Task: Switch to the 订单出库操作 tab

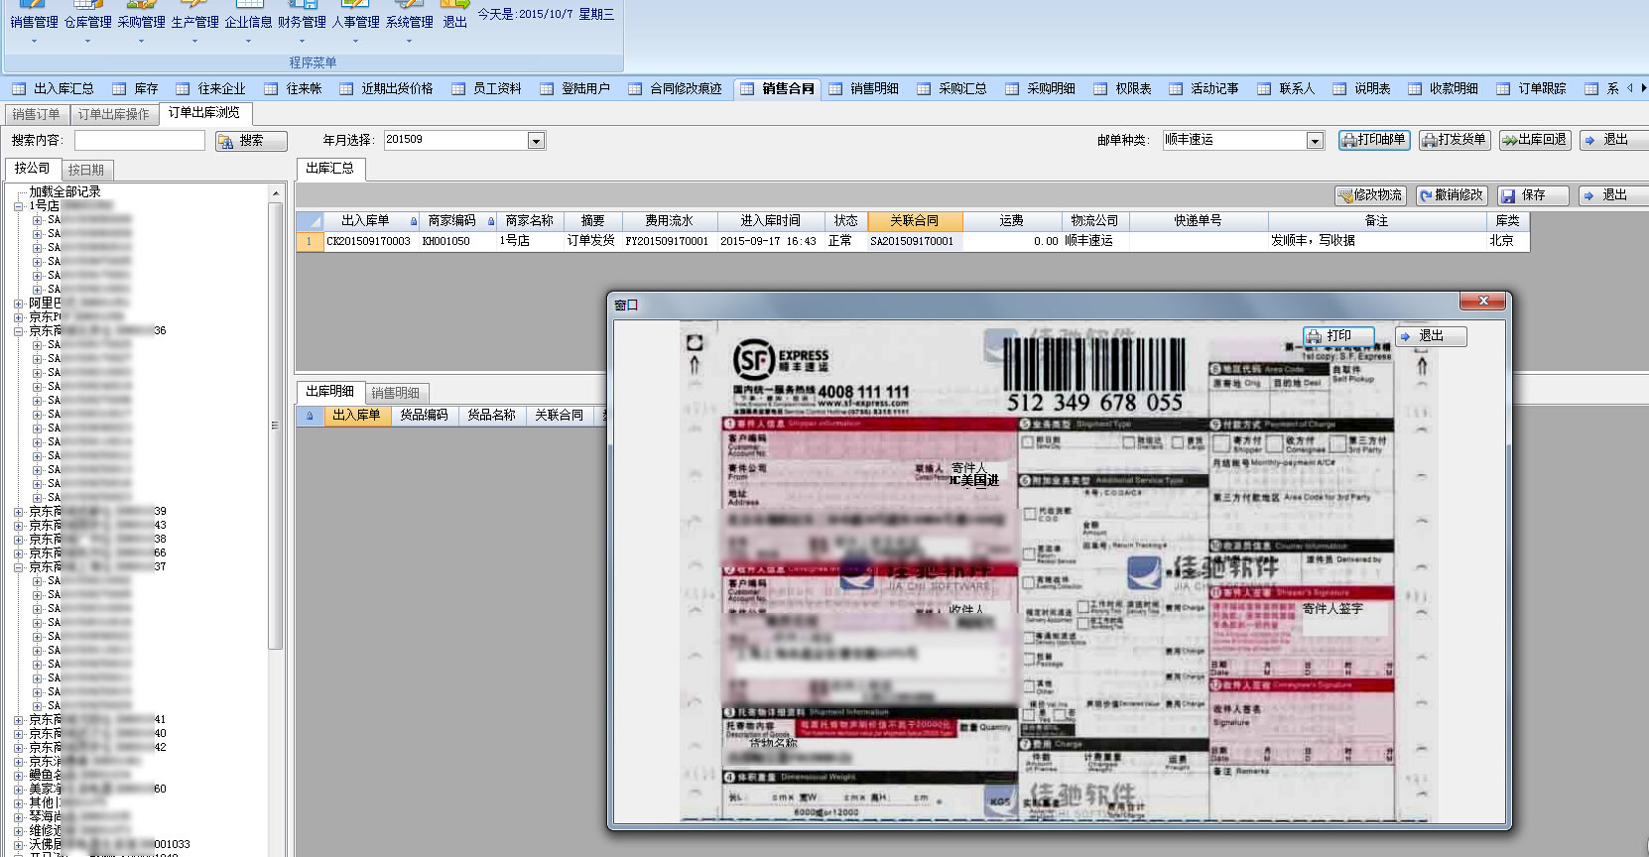Action: [x=114, y=114]
